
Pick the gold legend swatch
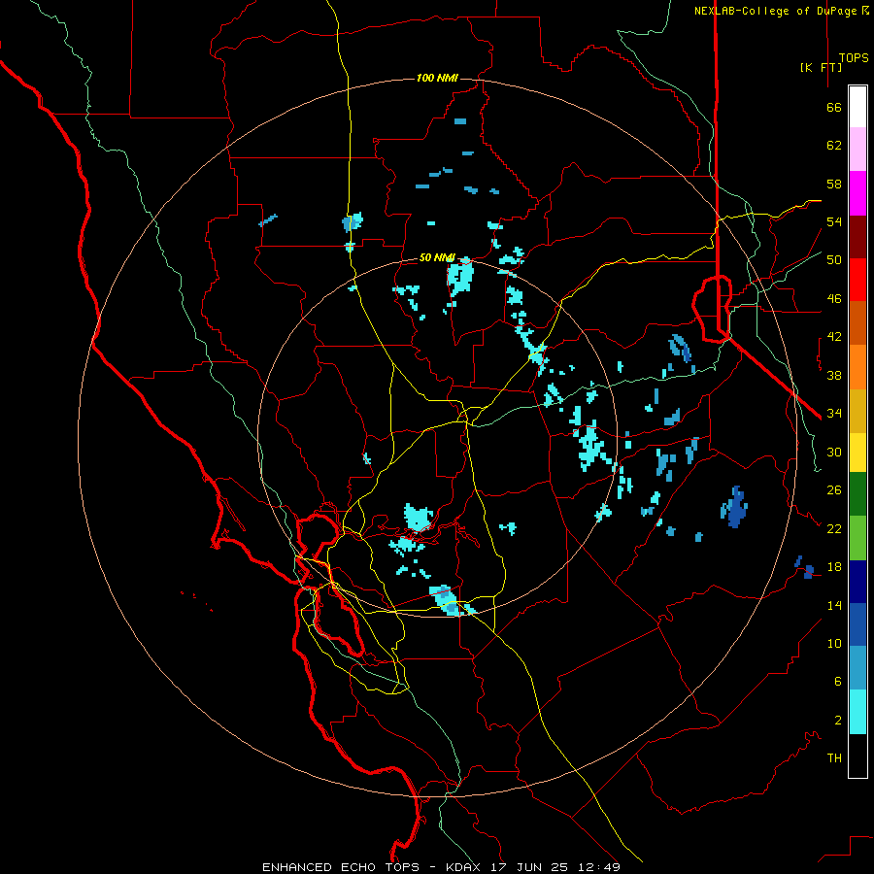pyautogui.click(x=857, y=410)
